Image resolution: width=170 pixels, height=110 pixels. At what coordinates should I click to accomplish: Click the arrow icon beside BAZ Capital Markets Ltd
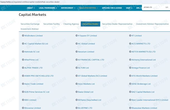point(130,92)
